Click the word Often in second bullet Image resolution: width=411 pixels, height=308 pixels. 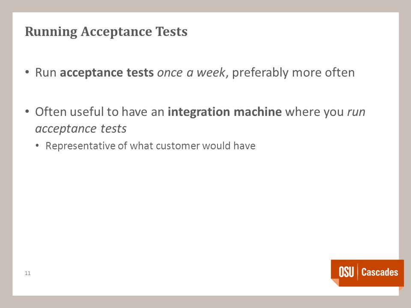tap(51, 112)
